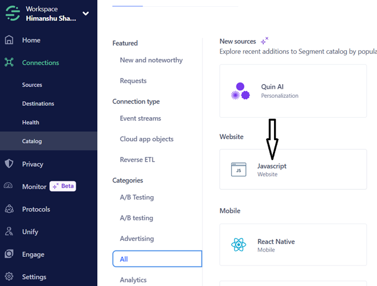Filter by Reverse ETL
377x286 pixels.
(x=137, y=160)
